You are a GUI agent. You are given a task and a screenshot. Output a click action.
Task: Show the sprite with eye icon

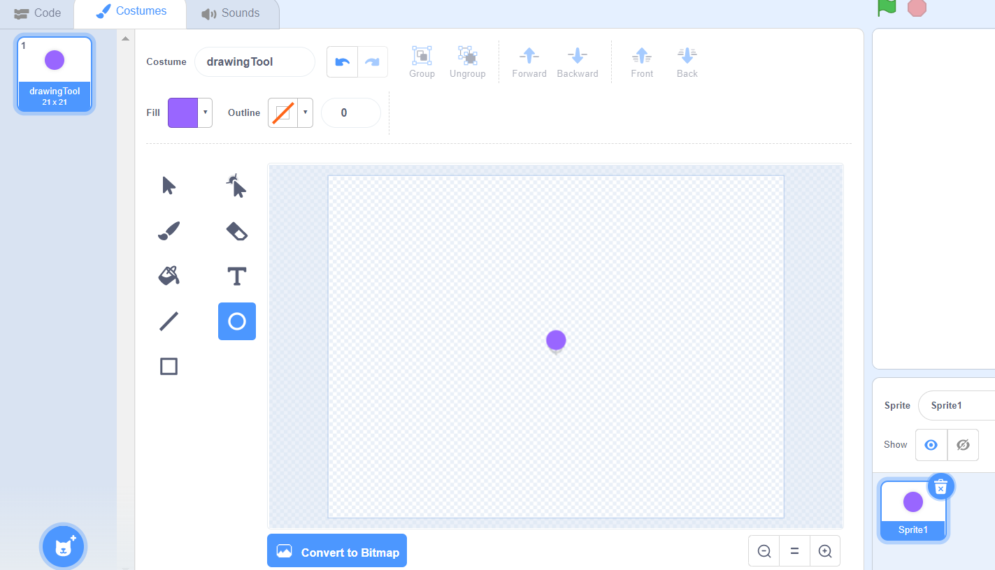pos(931,445)
